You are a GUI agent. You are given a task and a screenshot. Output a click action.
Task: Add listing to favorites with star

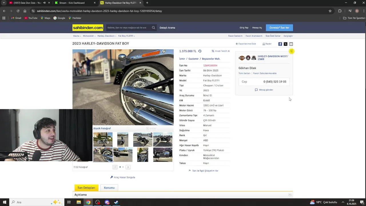point(246,44)
